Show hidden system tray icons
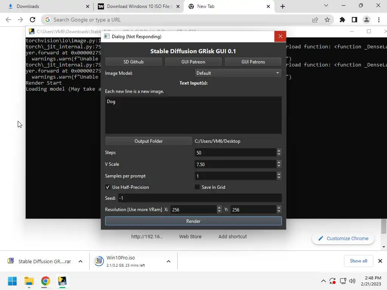The image size is (387, 290). point(324,281)
